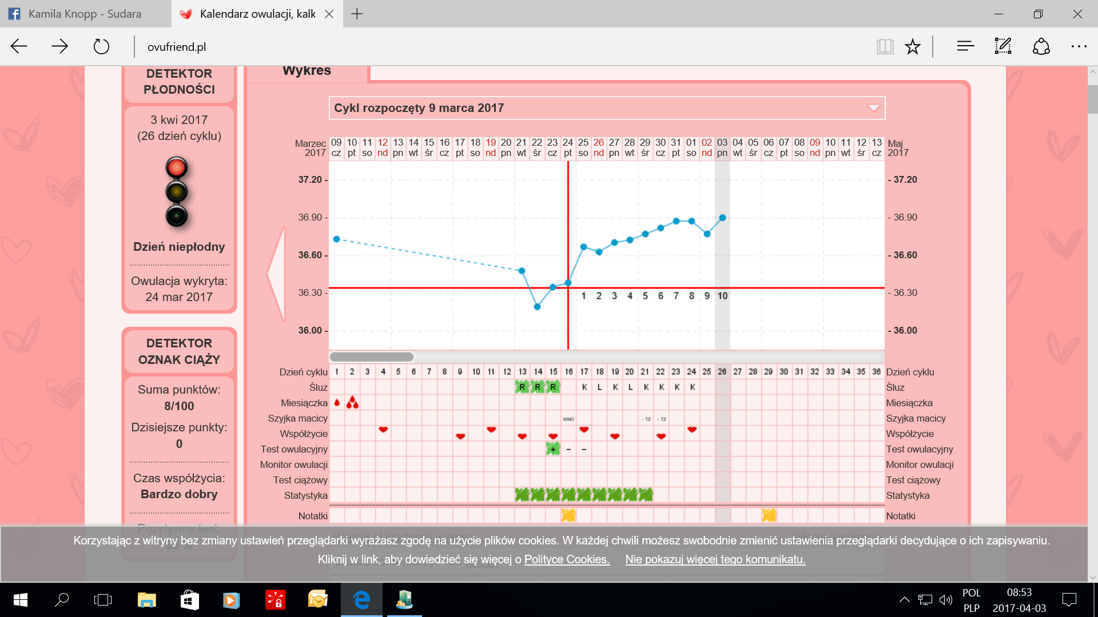Click the browser refresh icon
Viewport: 1098px width, 617px height.
click(x=101, y=46)
